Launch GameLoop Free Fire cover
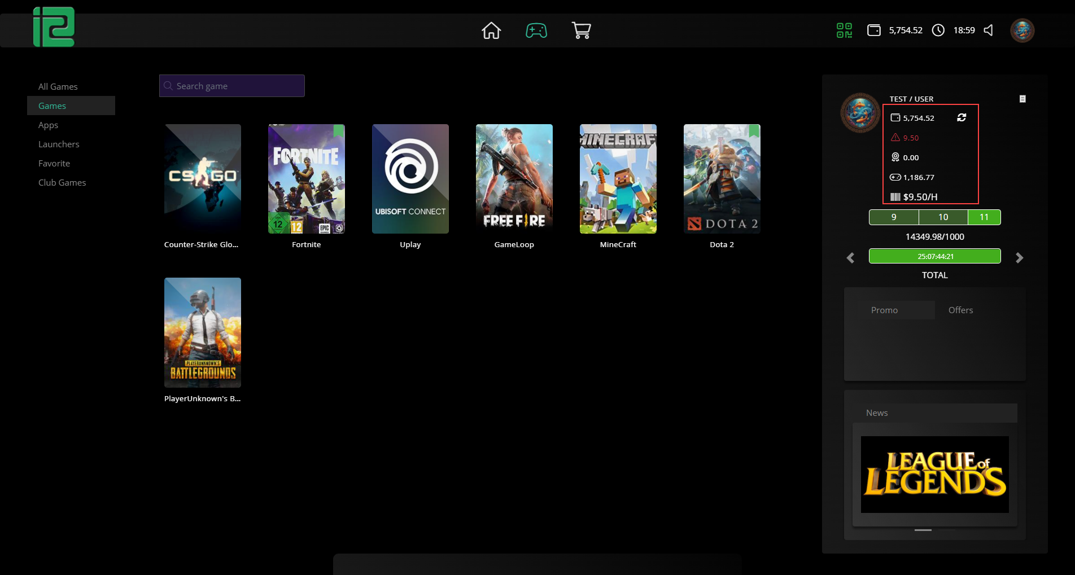Viewport: 1075px width, 575px height. pos(514,179)
